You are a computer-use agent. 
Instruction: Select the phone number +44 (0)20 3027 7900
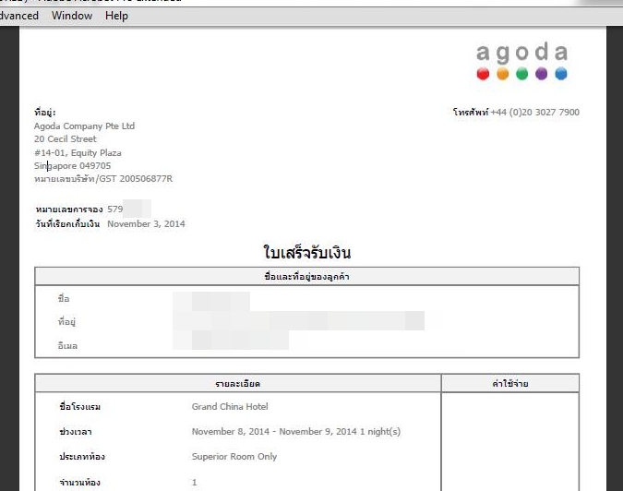pyautogui.click(x=534, y=113)
